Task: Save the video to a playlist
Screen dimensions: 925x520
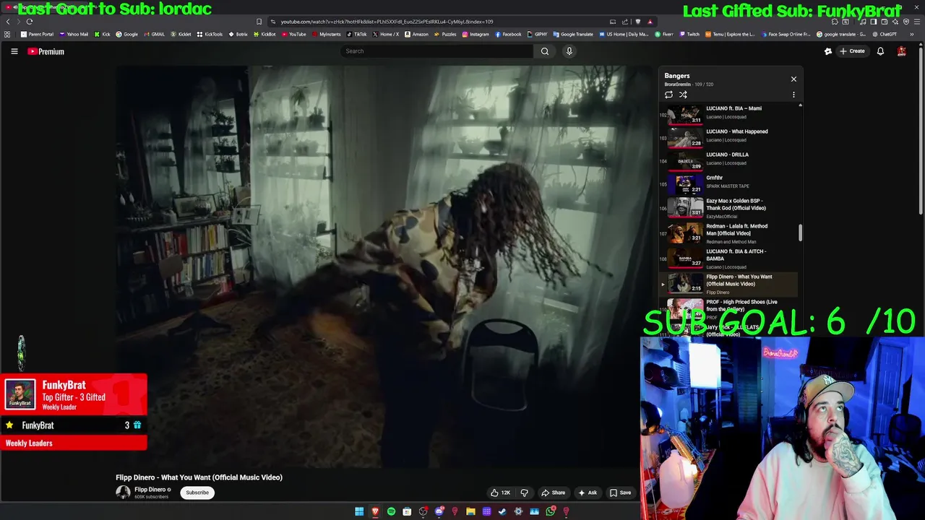Action: click(x=621, y=493)
